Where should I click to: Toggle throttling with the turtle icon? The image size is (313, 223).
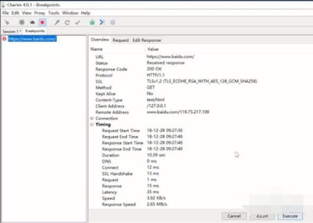(x=32, y=23)
